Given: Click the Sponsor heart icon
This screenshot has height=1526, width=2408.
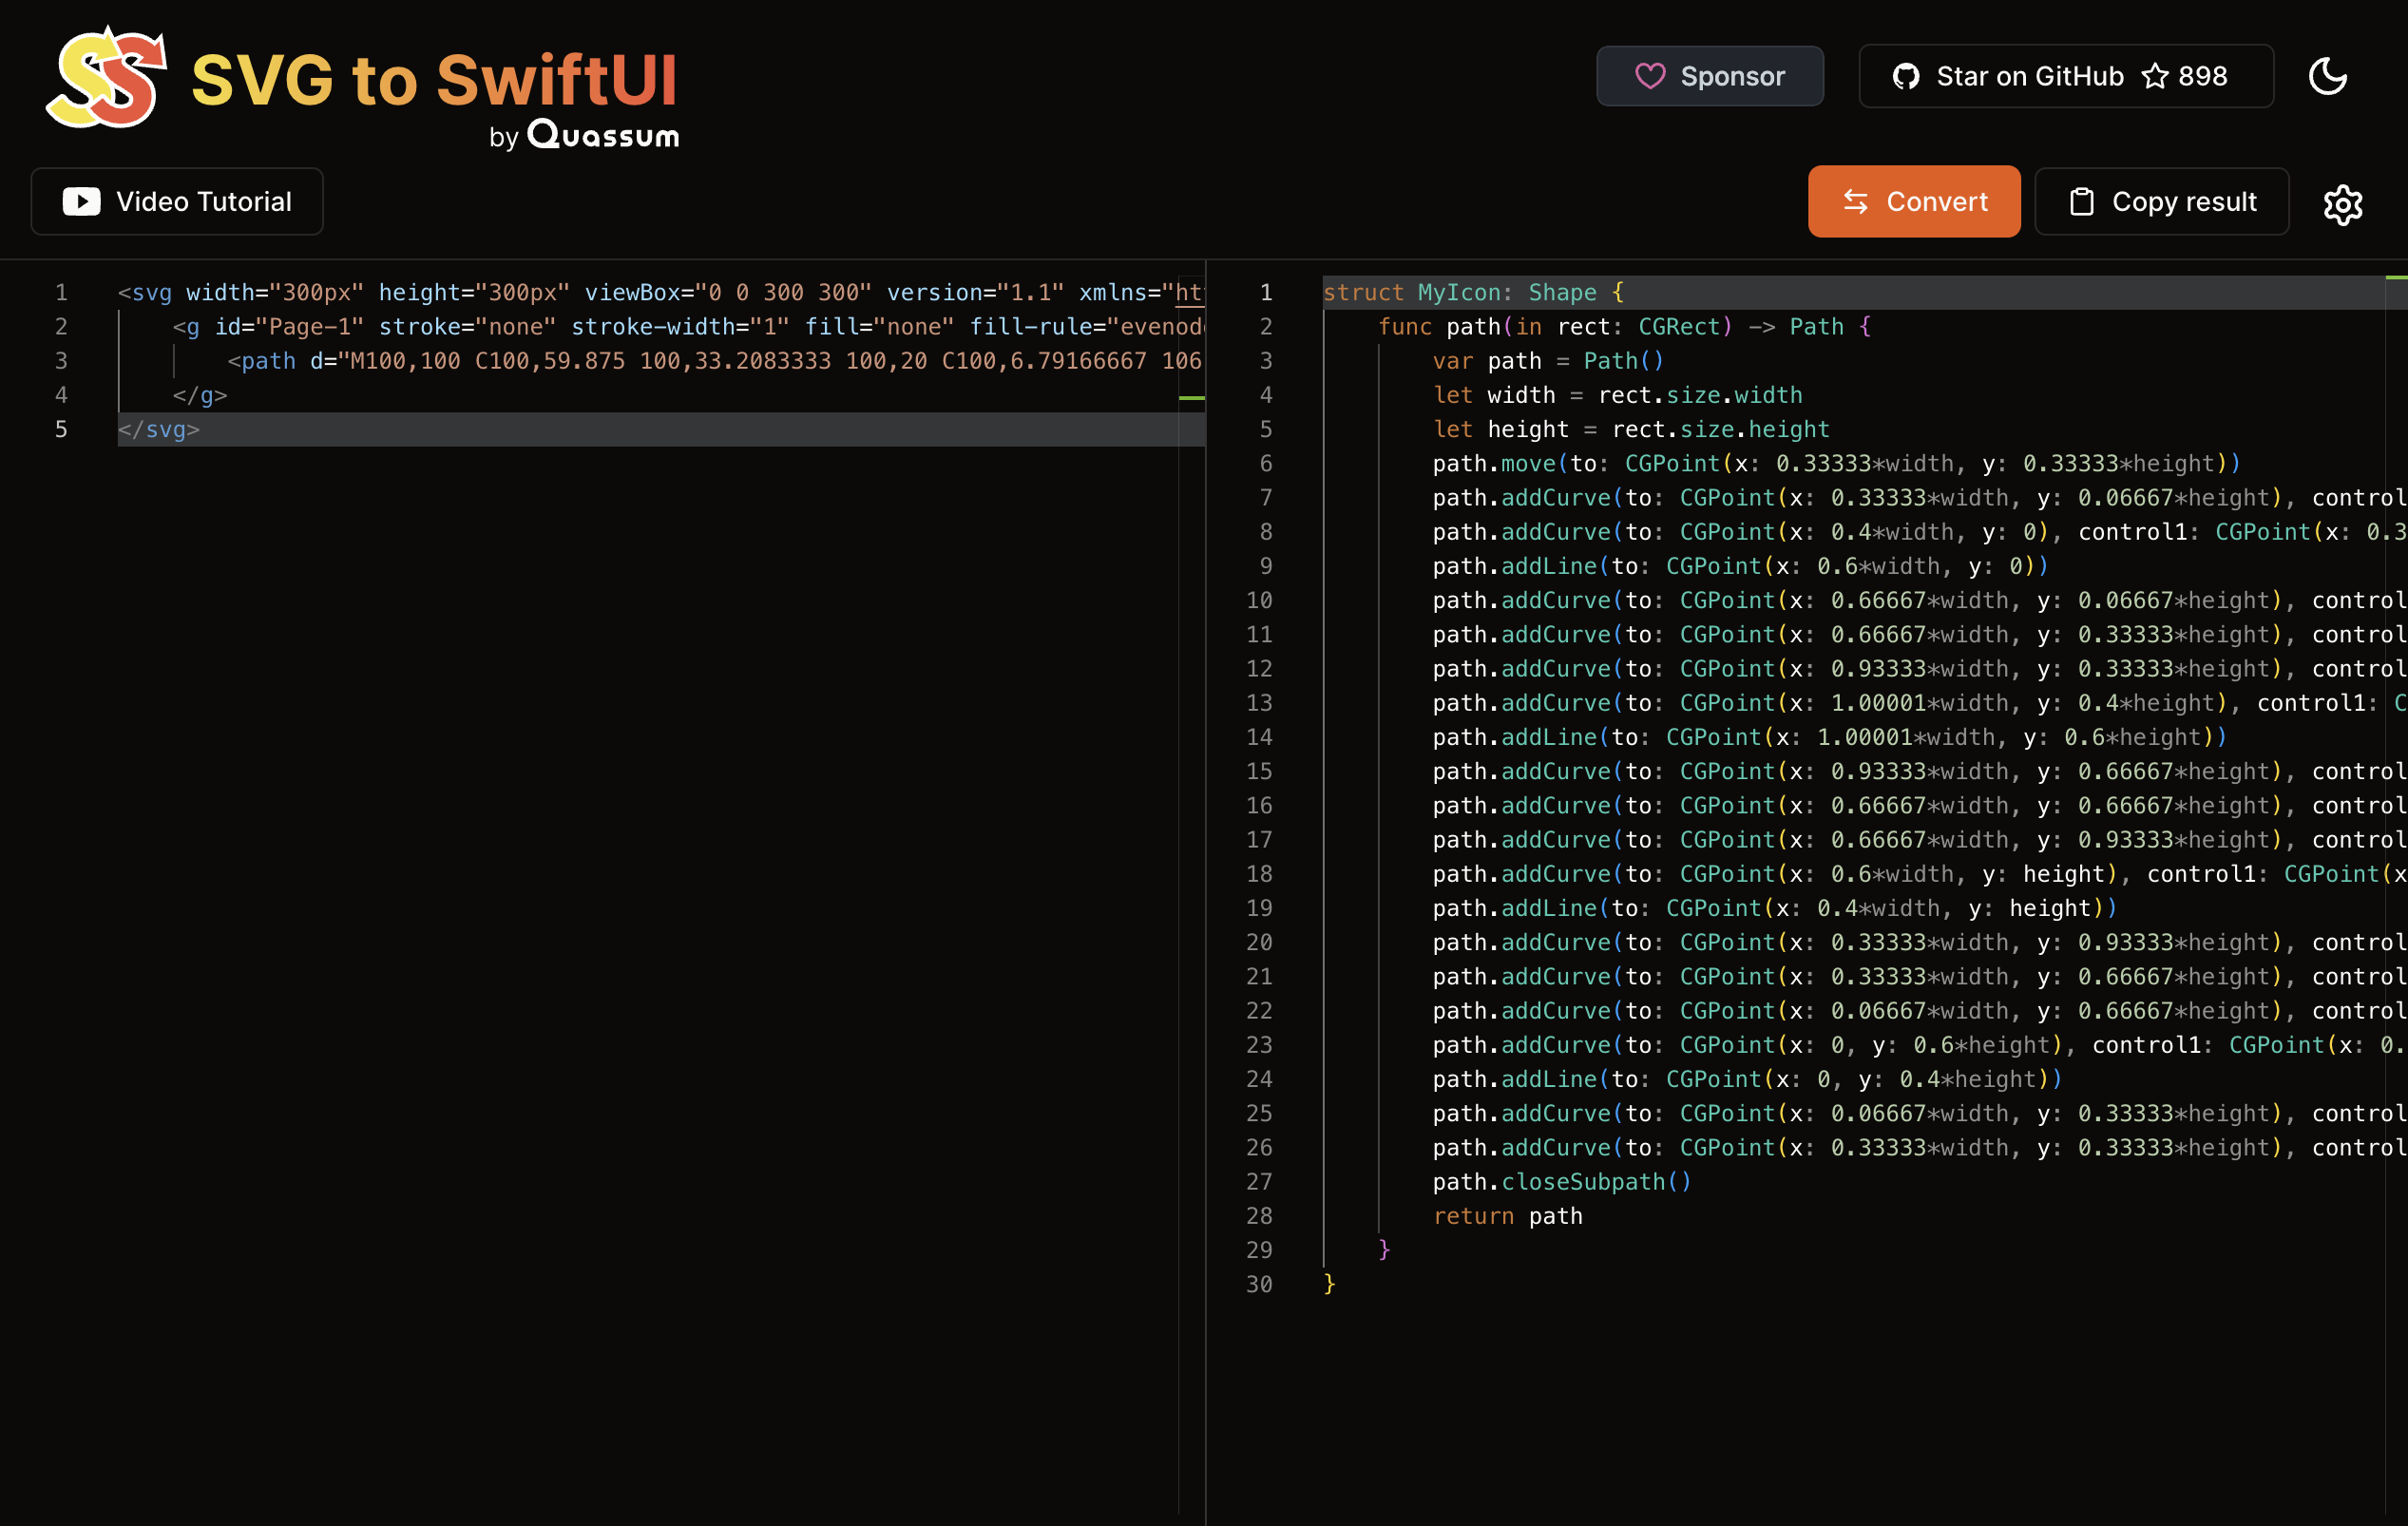Looking at the screenshot, I should coord(1649,76).
